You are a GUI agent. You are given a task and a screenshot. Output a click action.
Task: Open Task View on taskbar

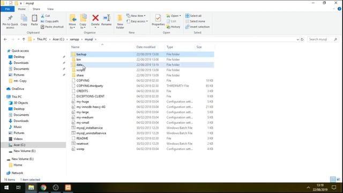point(19,188)
